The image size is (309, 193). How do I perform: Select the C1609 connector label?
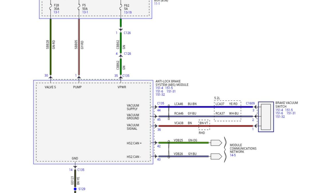coord(250,104)
